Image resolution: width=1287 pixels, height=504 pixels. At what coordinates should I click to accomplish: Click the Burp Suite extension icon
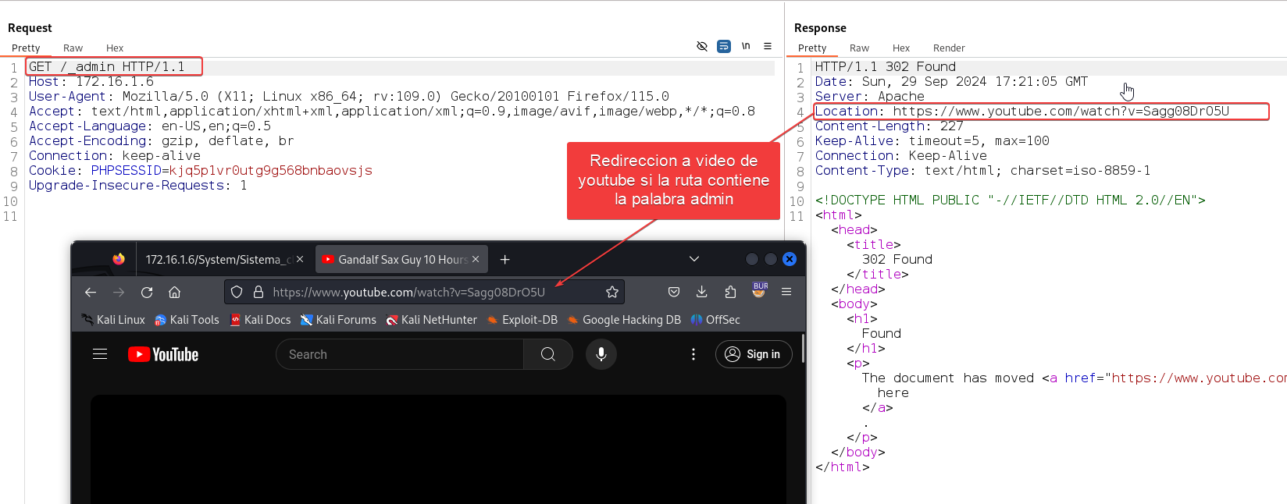(759, 290)
